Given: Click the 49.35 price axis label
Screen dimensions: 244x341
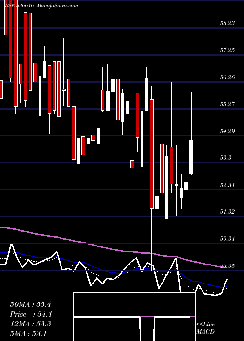Looking at the screenshot, I should point(227,266).
